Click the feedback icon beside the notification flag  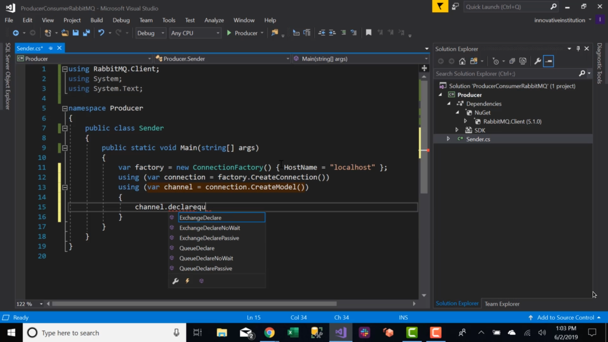[x=455, y=7]
